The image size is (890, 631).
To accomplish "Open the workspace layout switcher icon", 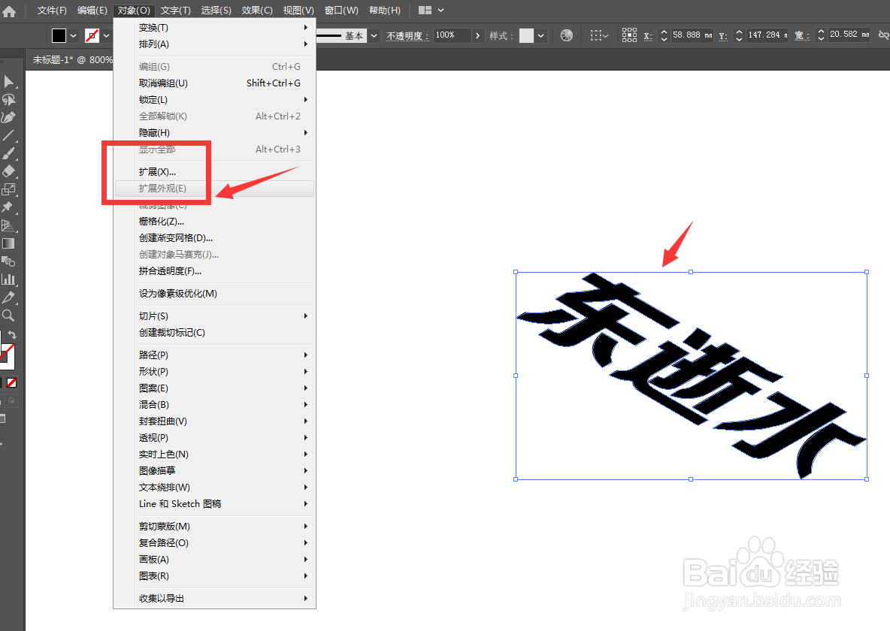I will 425,11.
